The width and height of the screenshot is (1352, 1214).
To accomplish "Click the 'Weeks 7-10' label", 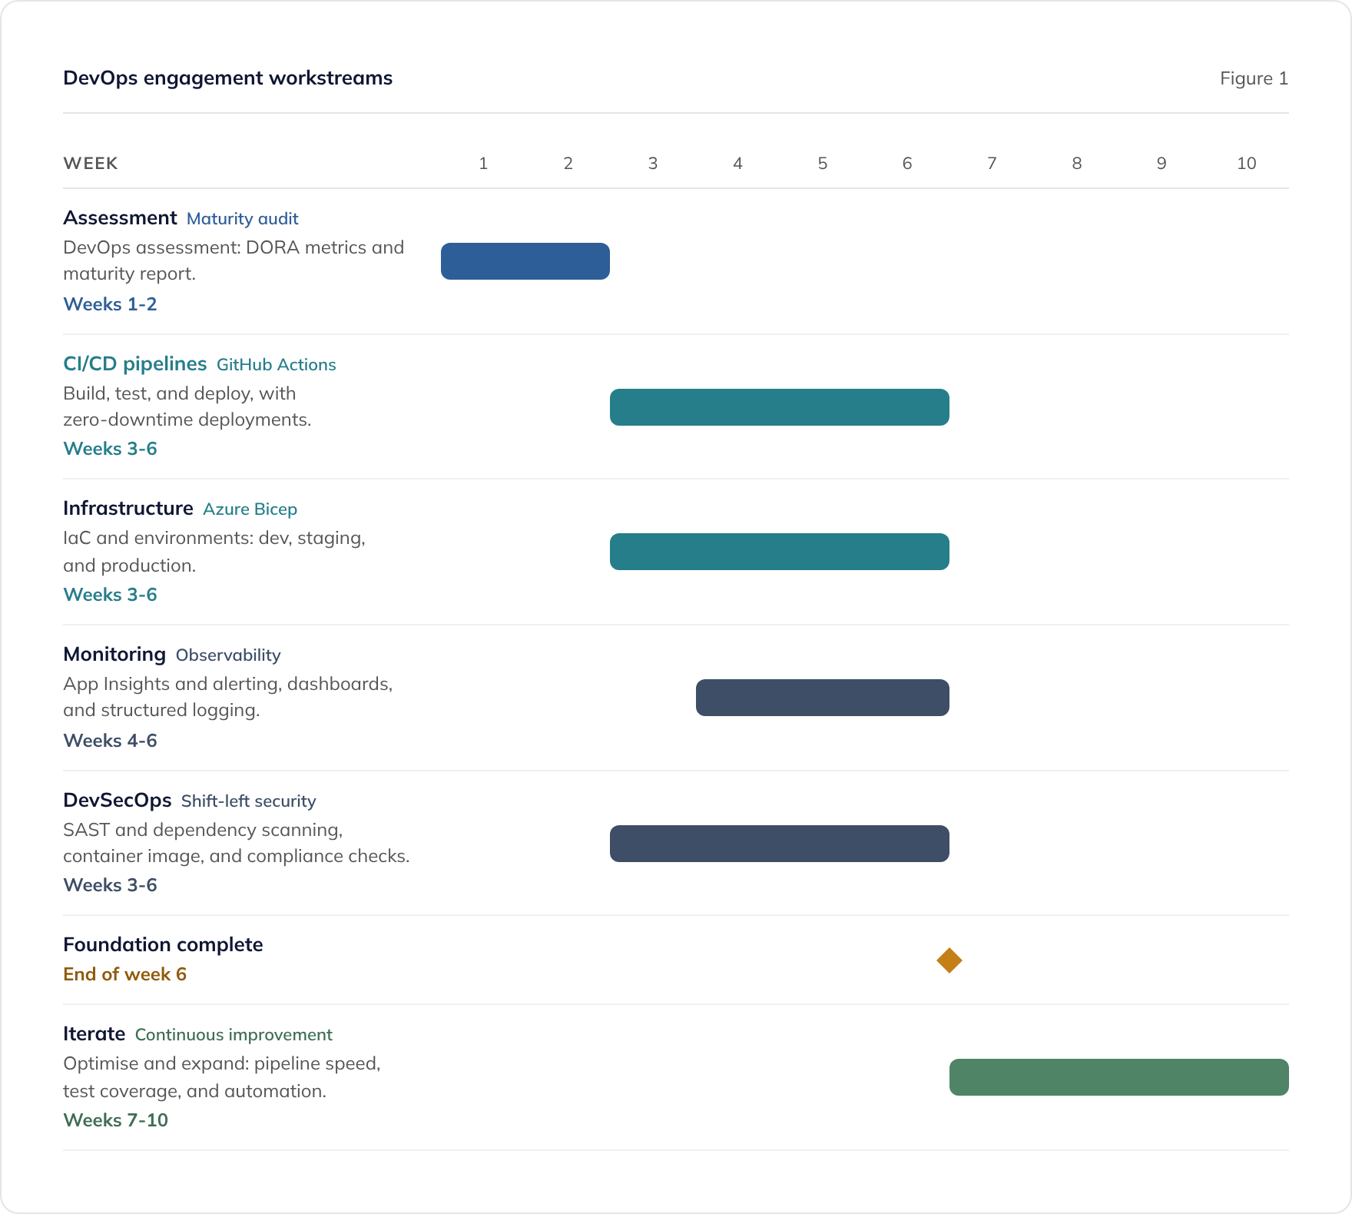I will pos(115,1120).
